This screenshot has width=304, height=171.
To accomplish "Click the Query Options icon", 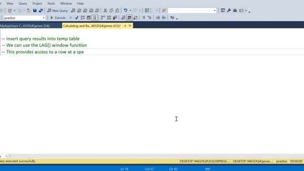I will coord(89,18).
